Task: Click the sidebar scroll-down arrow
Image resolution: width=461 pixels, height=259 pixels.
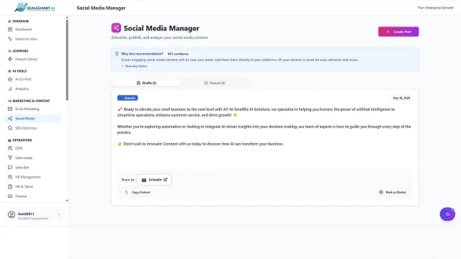Action: (67, 201)
